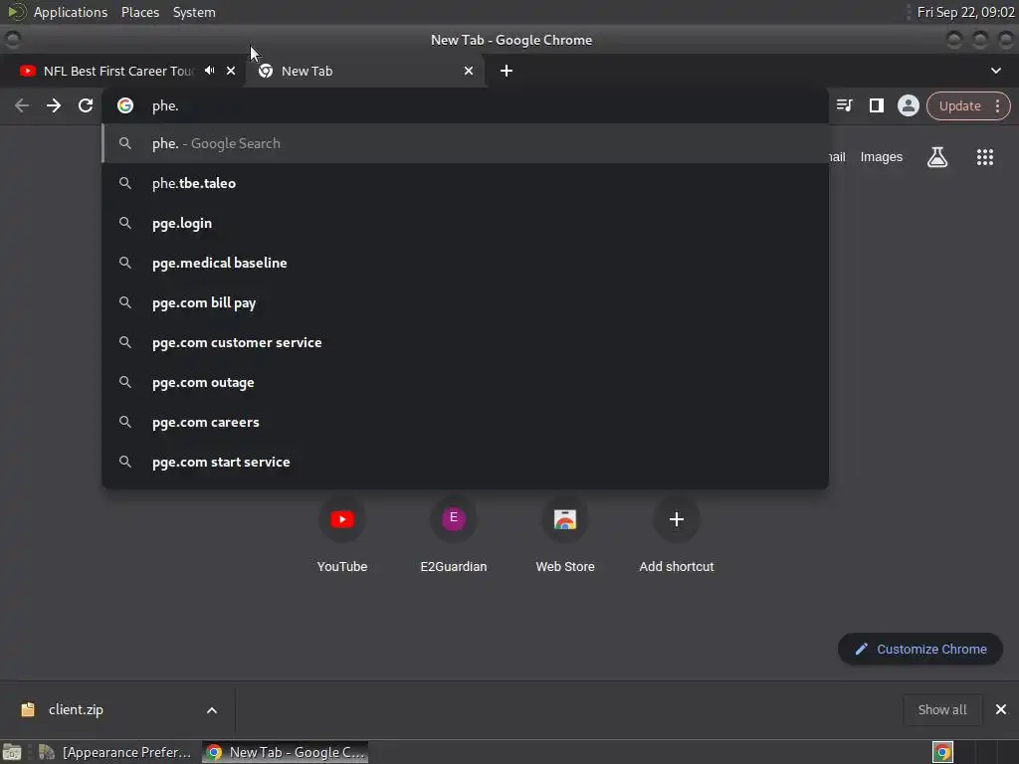Open the media control playlist icon

click(x=844, y=105)
